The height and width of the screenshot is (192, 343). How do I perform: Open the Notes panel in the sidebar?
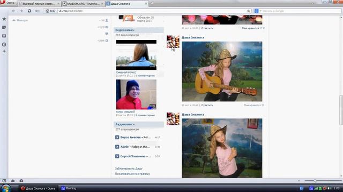pyautogui.click(x=4, y=27)
